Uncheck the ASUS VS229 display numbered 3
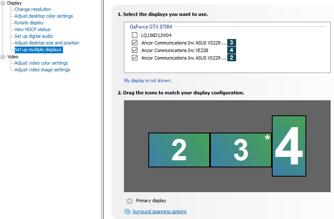The width and height of the screenshot is (334, 219). tap(134, 43)
